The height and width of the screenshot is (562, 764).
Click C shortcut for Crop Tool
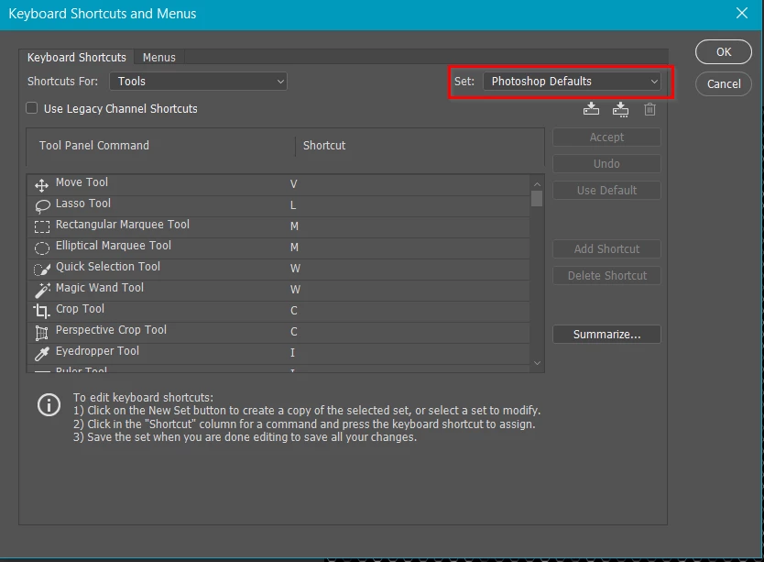coord(294,310)
